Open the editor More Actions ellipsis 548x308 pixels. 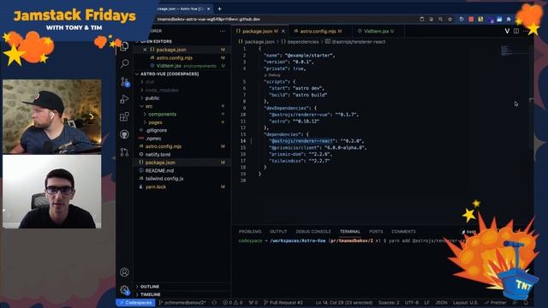(x=525, y=31)
